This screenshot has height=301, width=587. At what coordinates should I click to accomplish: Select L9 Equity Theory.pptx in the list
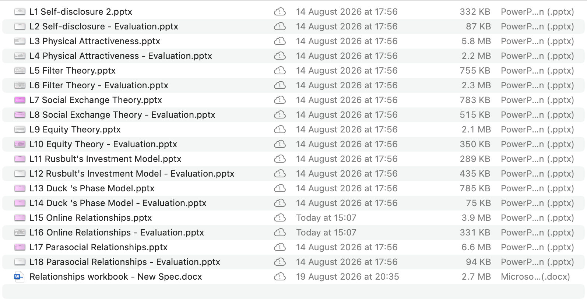(x=293, y=130)
